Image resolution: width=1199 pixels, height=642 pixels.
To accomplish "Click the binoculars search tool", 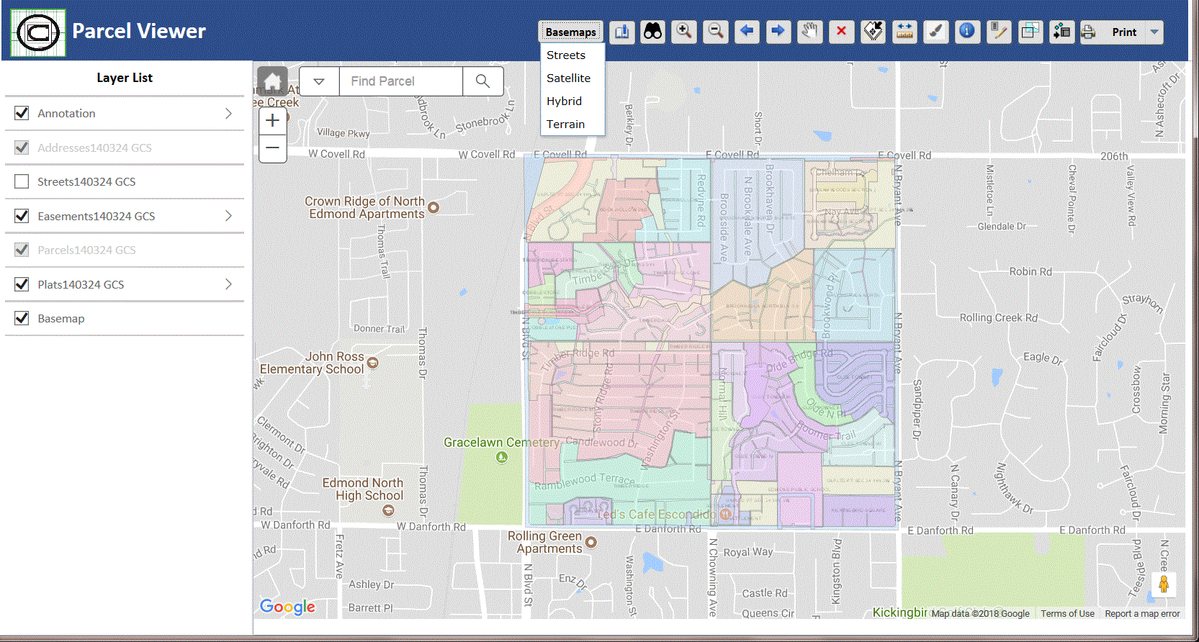I will [652, 32].
